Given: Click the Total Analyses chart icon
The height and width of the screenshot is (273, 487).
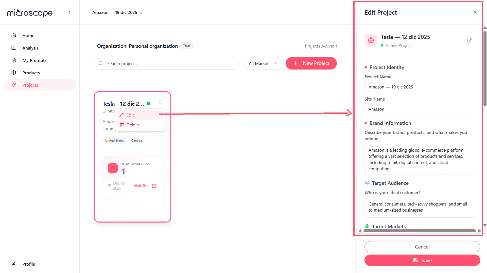Looking at the screenshot, I should (x=113, y=168).
